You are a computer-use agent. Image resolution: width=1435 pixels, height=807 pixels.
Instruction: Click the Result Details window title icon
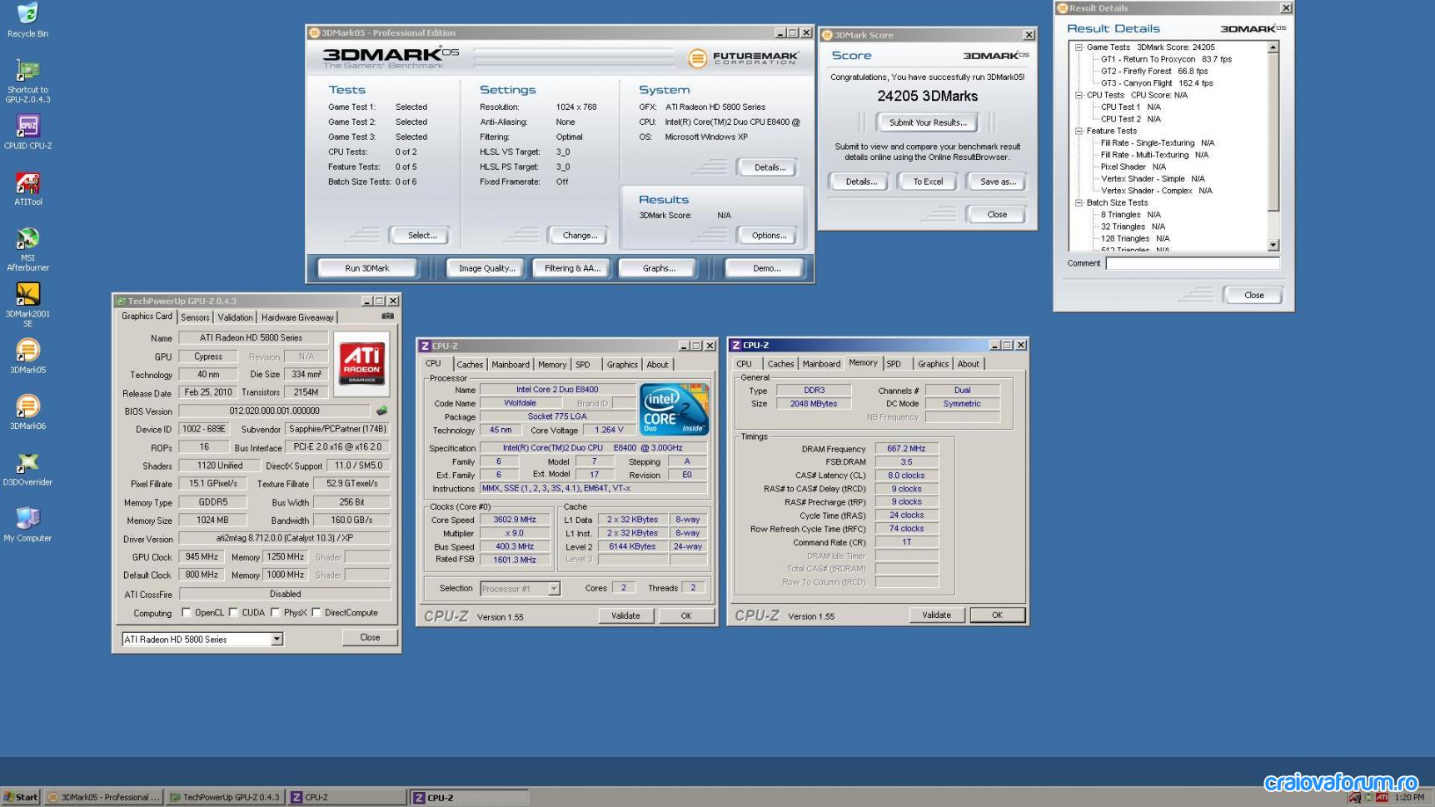[1063, 8]
